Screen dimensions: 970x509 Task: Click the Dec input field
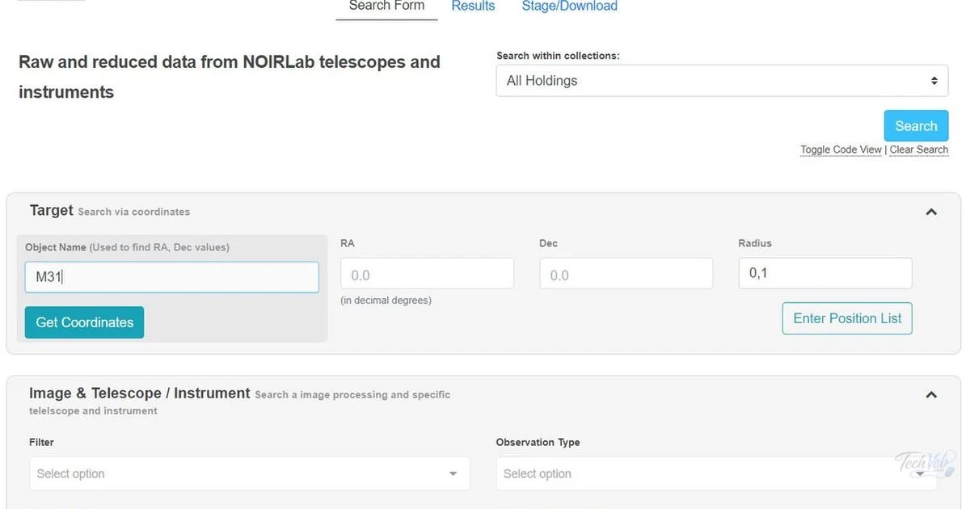point(626,274)
